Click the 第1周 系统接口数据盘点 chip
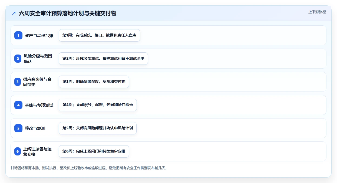Image resolution: width=337 pixels, height=183 pixels. (99, 35)
